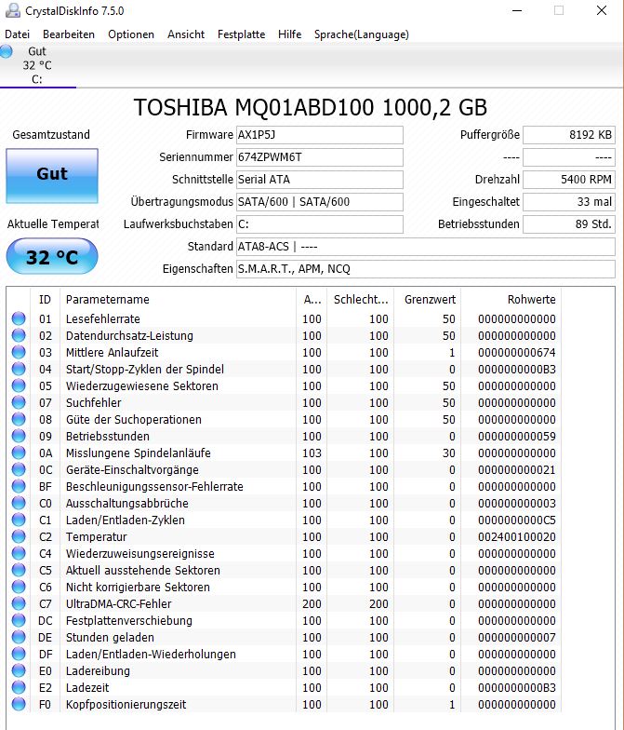Minimize the CrystalDiskInfo window

517,10
